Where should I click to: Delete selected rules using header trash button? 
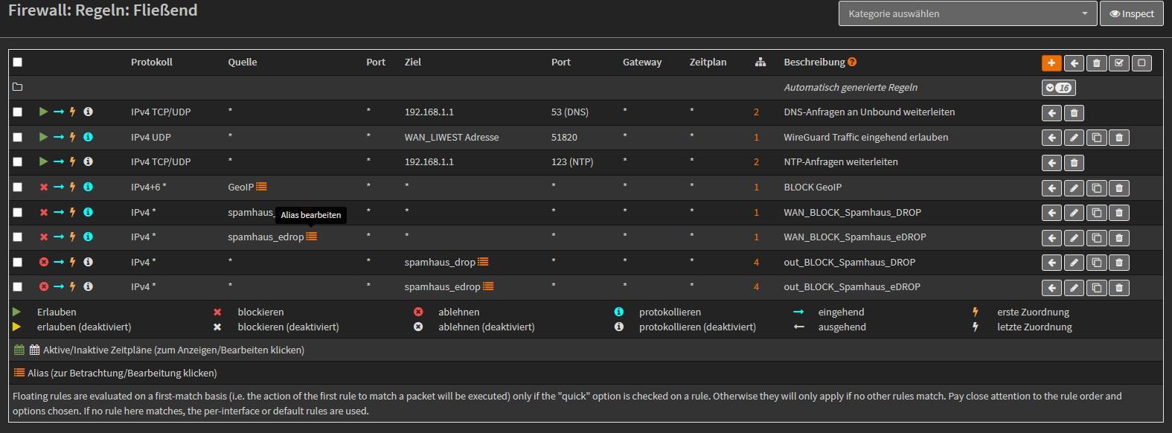tap(1096, 63)
